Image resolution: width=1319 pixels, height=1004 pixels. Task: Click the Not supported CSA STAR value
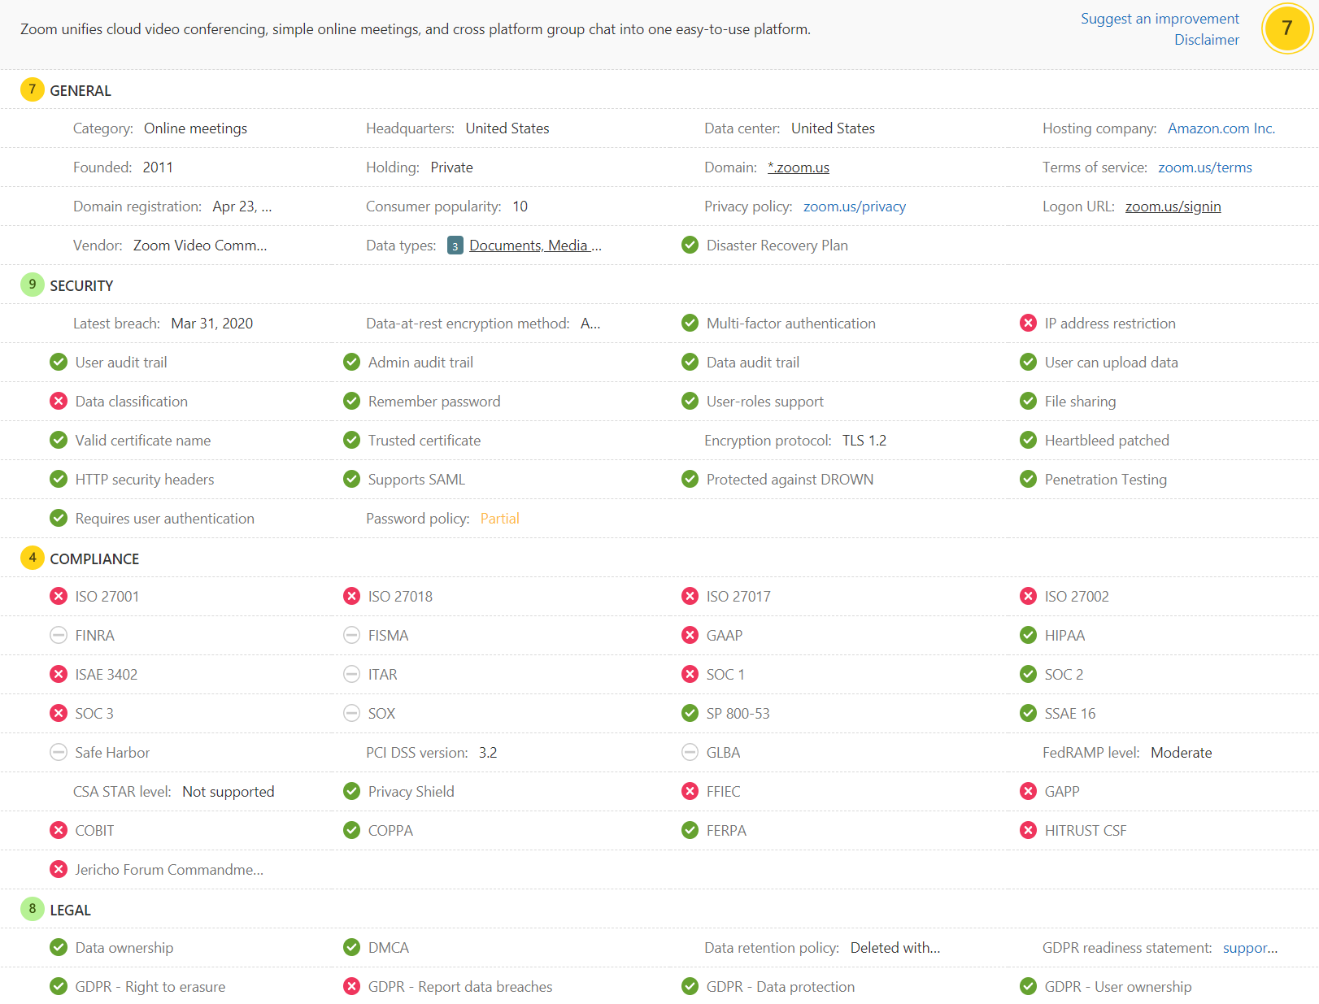point(229,792)
